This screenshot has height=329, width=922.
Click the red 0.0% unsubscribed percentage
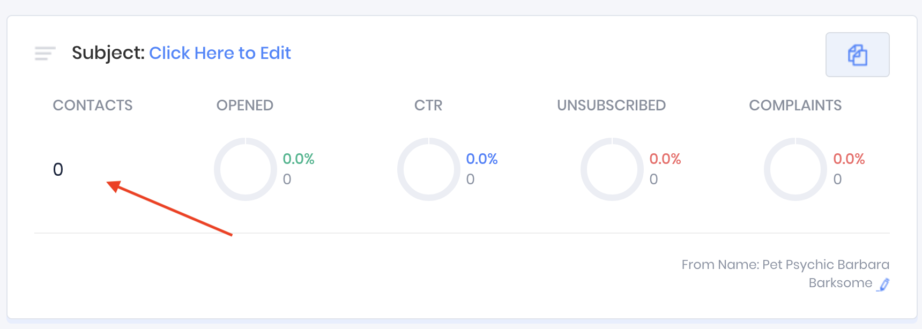coord(665,159)
